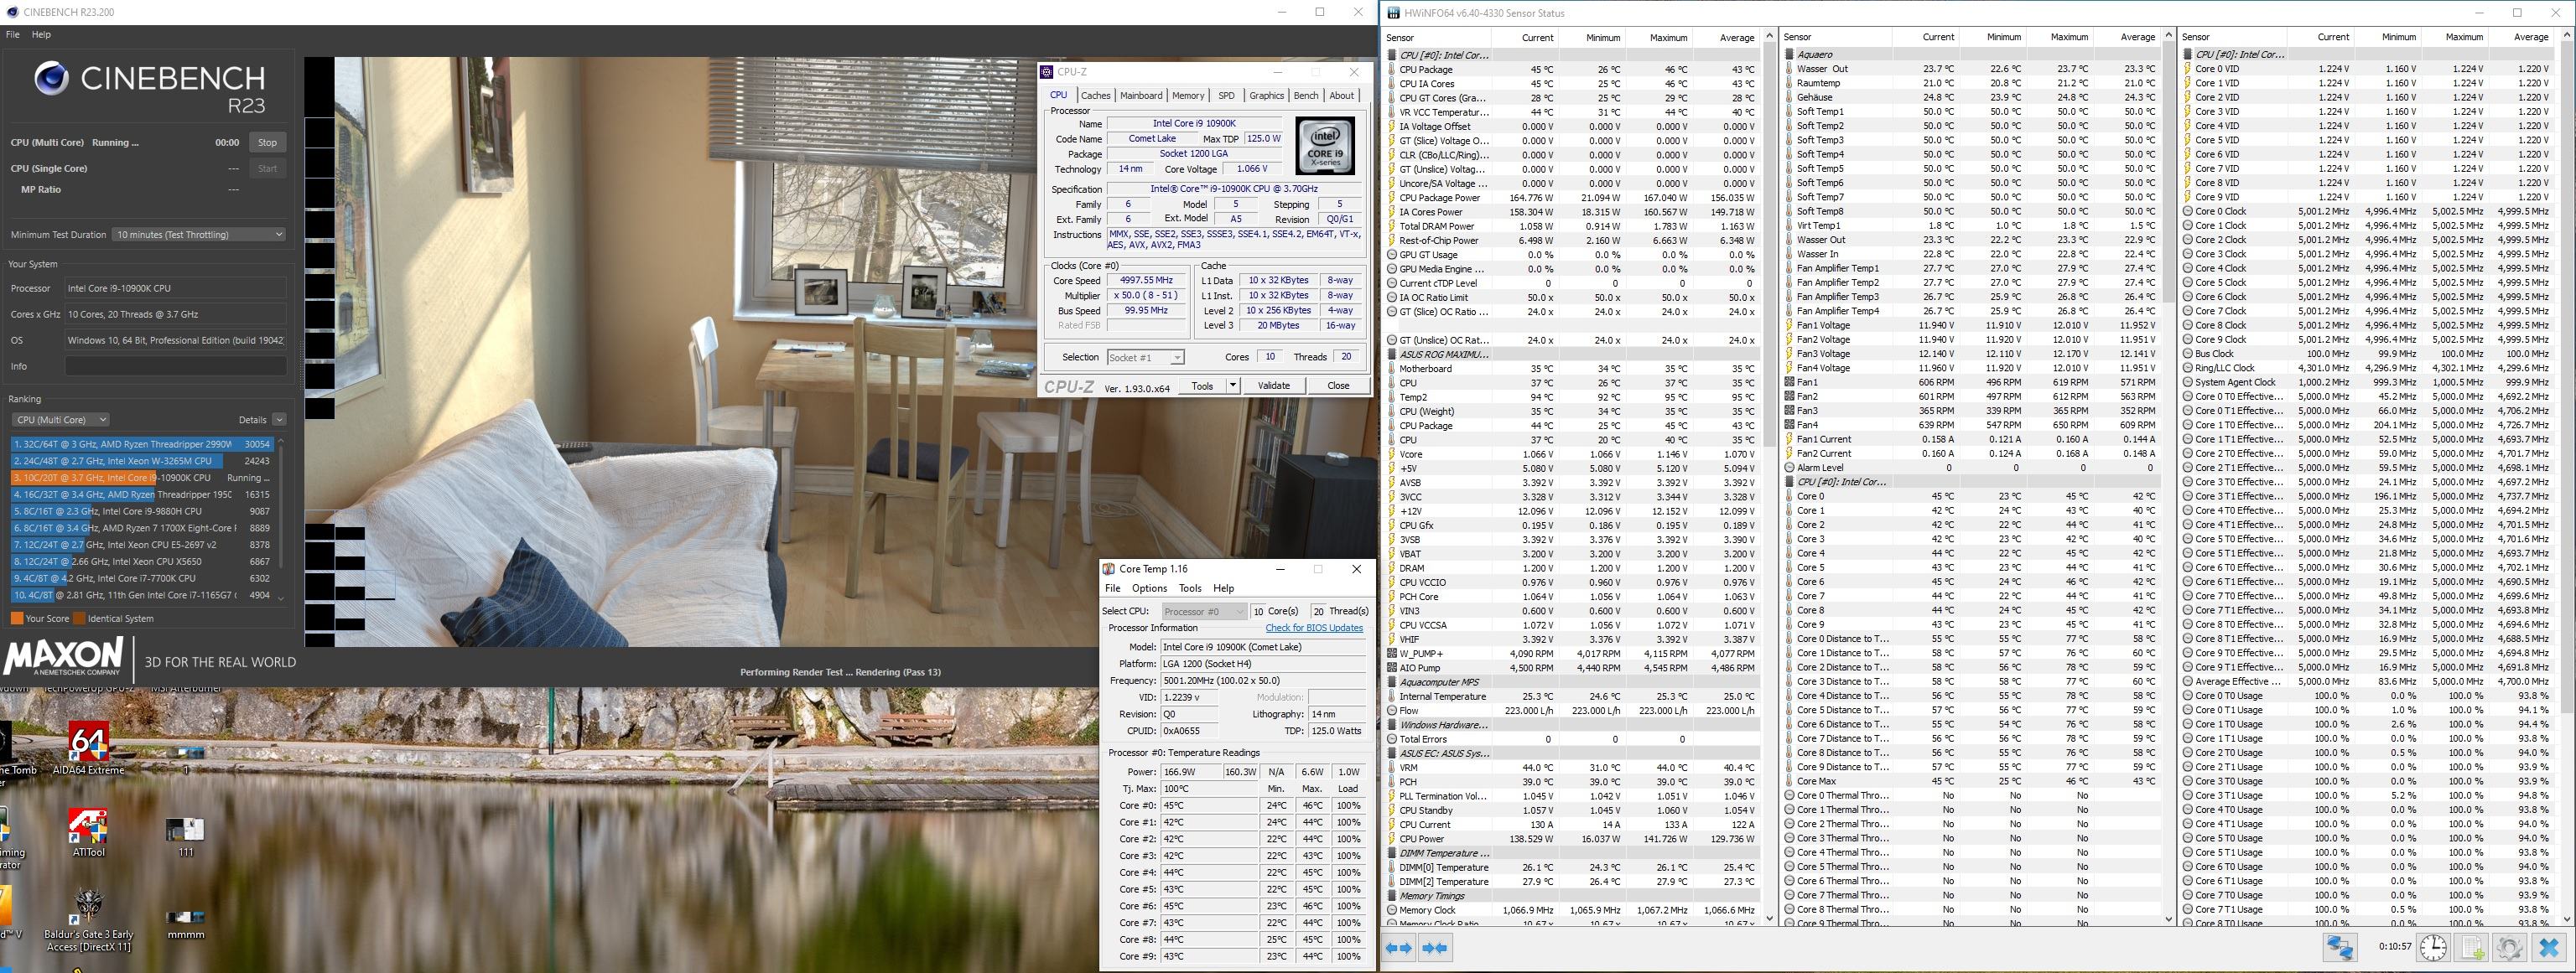Stop the CPU Multi Core test
Screen dimensions: 2576x973
267,142
